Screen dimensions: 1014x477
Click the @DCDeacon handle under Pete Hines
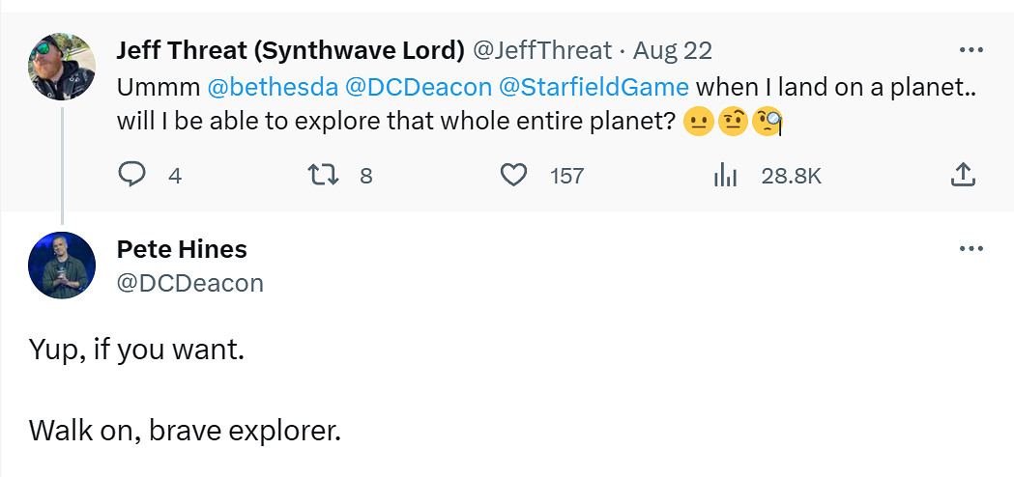click(x=189, y=282)
